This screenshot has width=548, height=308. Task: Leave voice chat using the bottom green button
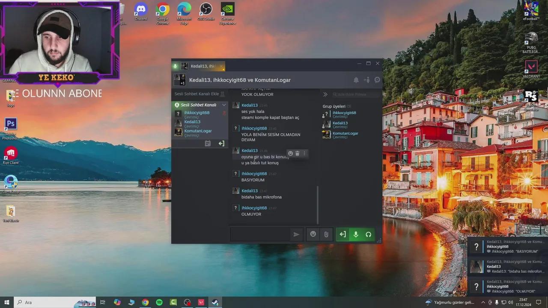pos(342,234)
